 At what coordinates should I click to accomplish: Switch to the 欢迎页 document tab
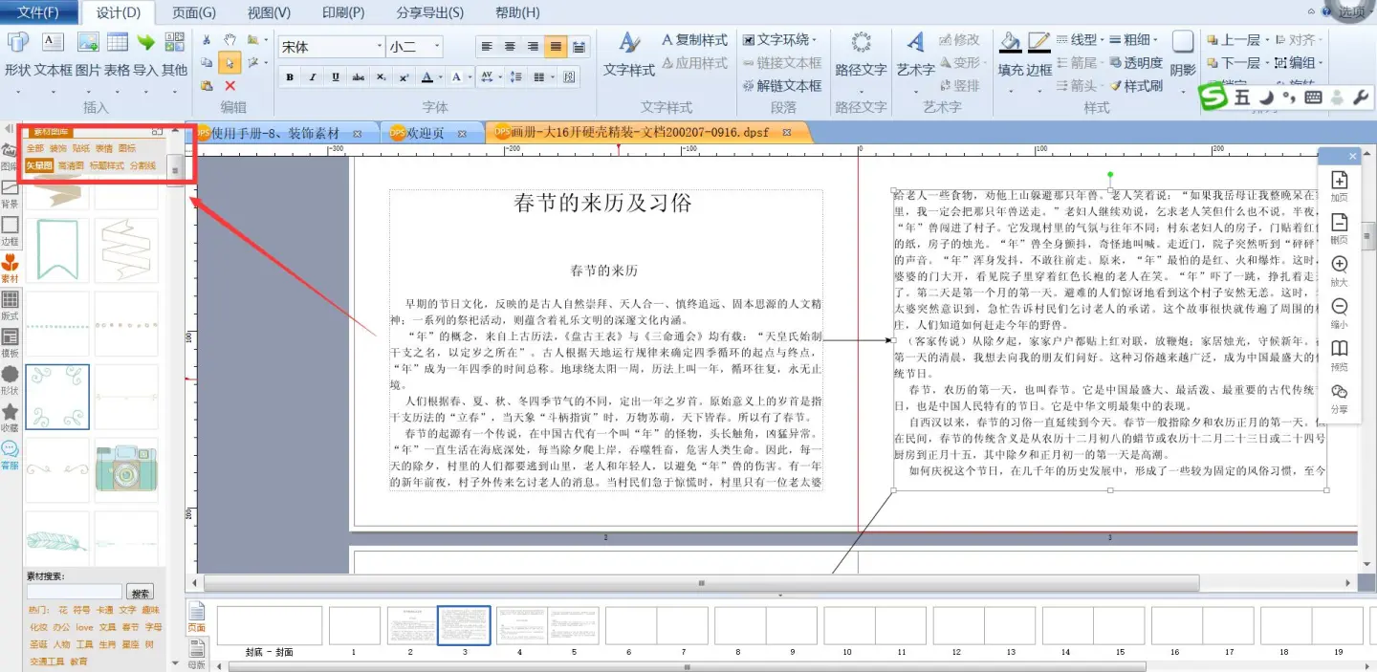click(426, 133)
